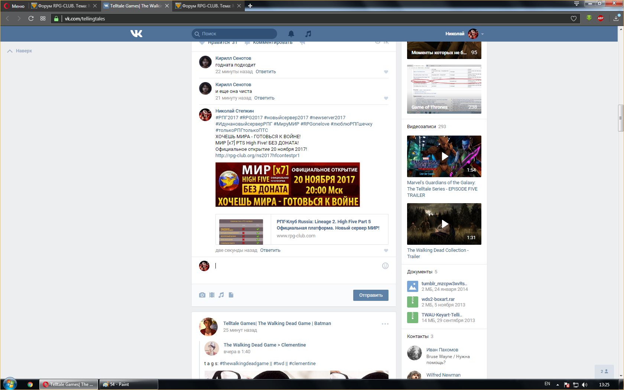Open Николай Степкин profile name
This screenshot has width=624, height=390.
[235, 111]
